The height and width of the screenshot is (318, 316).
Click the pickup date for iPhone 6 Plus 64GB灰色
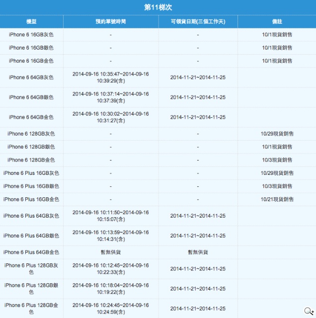coord(198,216)
